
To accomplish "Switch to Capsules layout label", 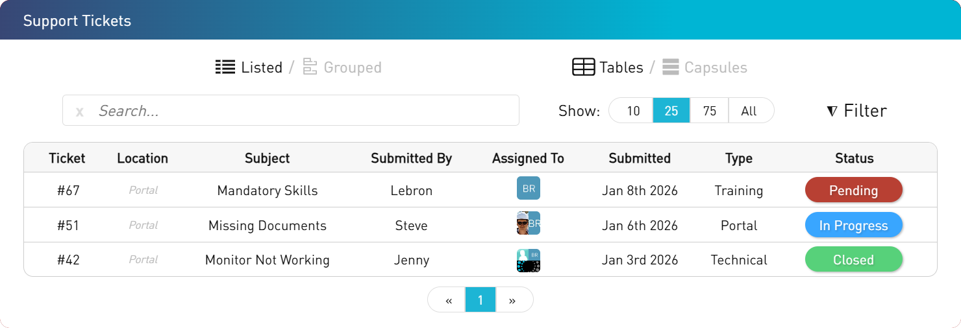I will (716, 67).
